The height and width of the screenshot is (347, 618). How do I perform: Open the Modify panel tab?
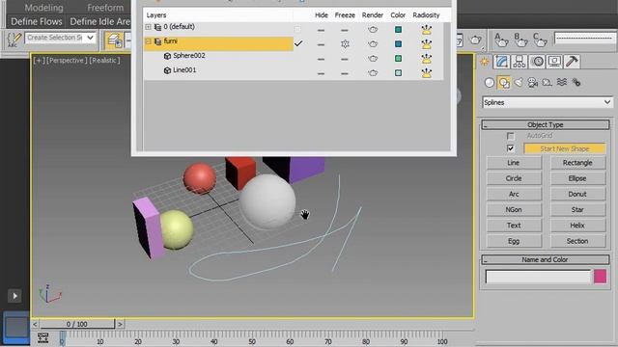point(502,62)
